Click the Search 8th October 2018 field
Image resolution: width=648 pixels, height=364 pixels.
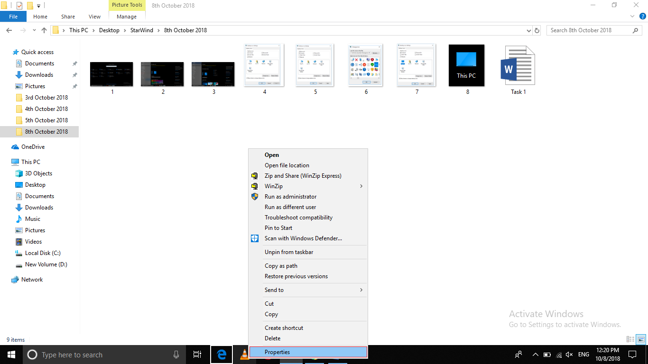click(590, 30)
